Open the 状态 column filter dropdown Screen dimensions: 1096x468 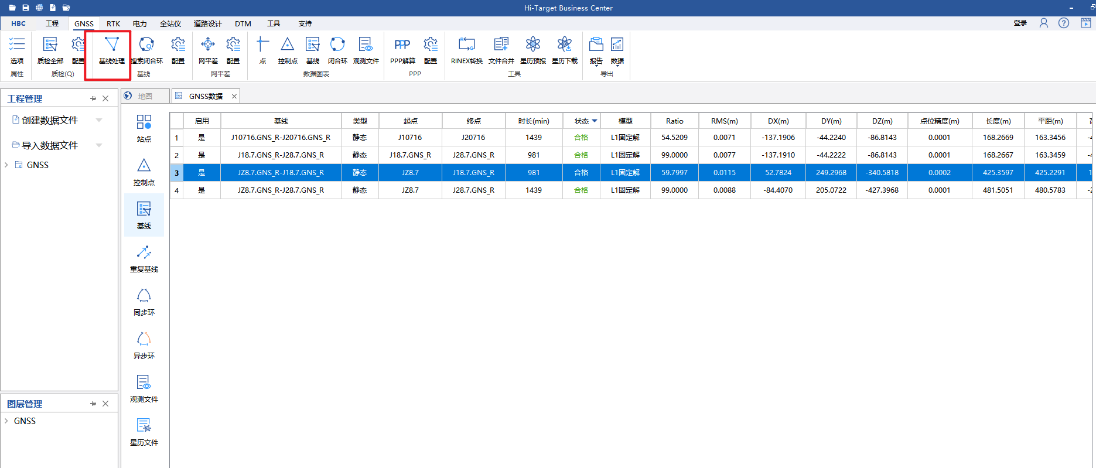(595, 121)
